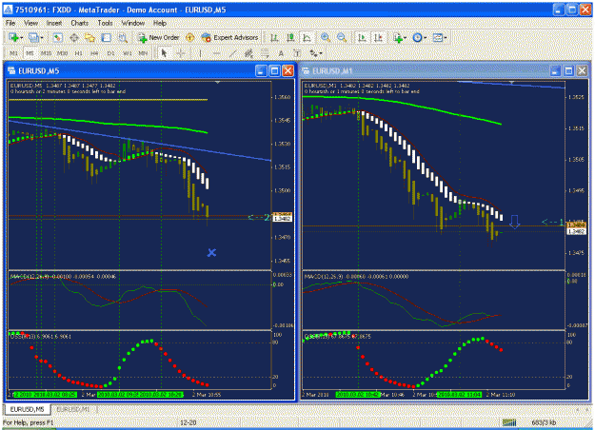Open the Navigator folder-star icon
The height and width of the screenshot is (430, 595).
click(89, 37)
